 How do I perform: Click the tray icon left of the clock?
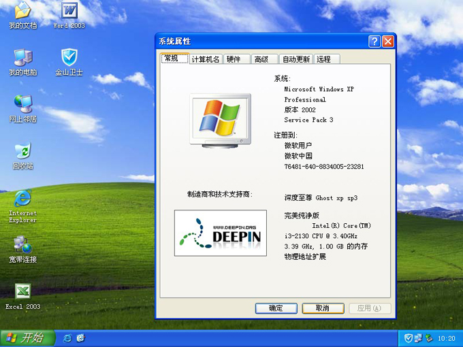429,338
